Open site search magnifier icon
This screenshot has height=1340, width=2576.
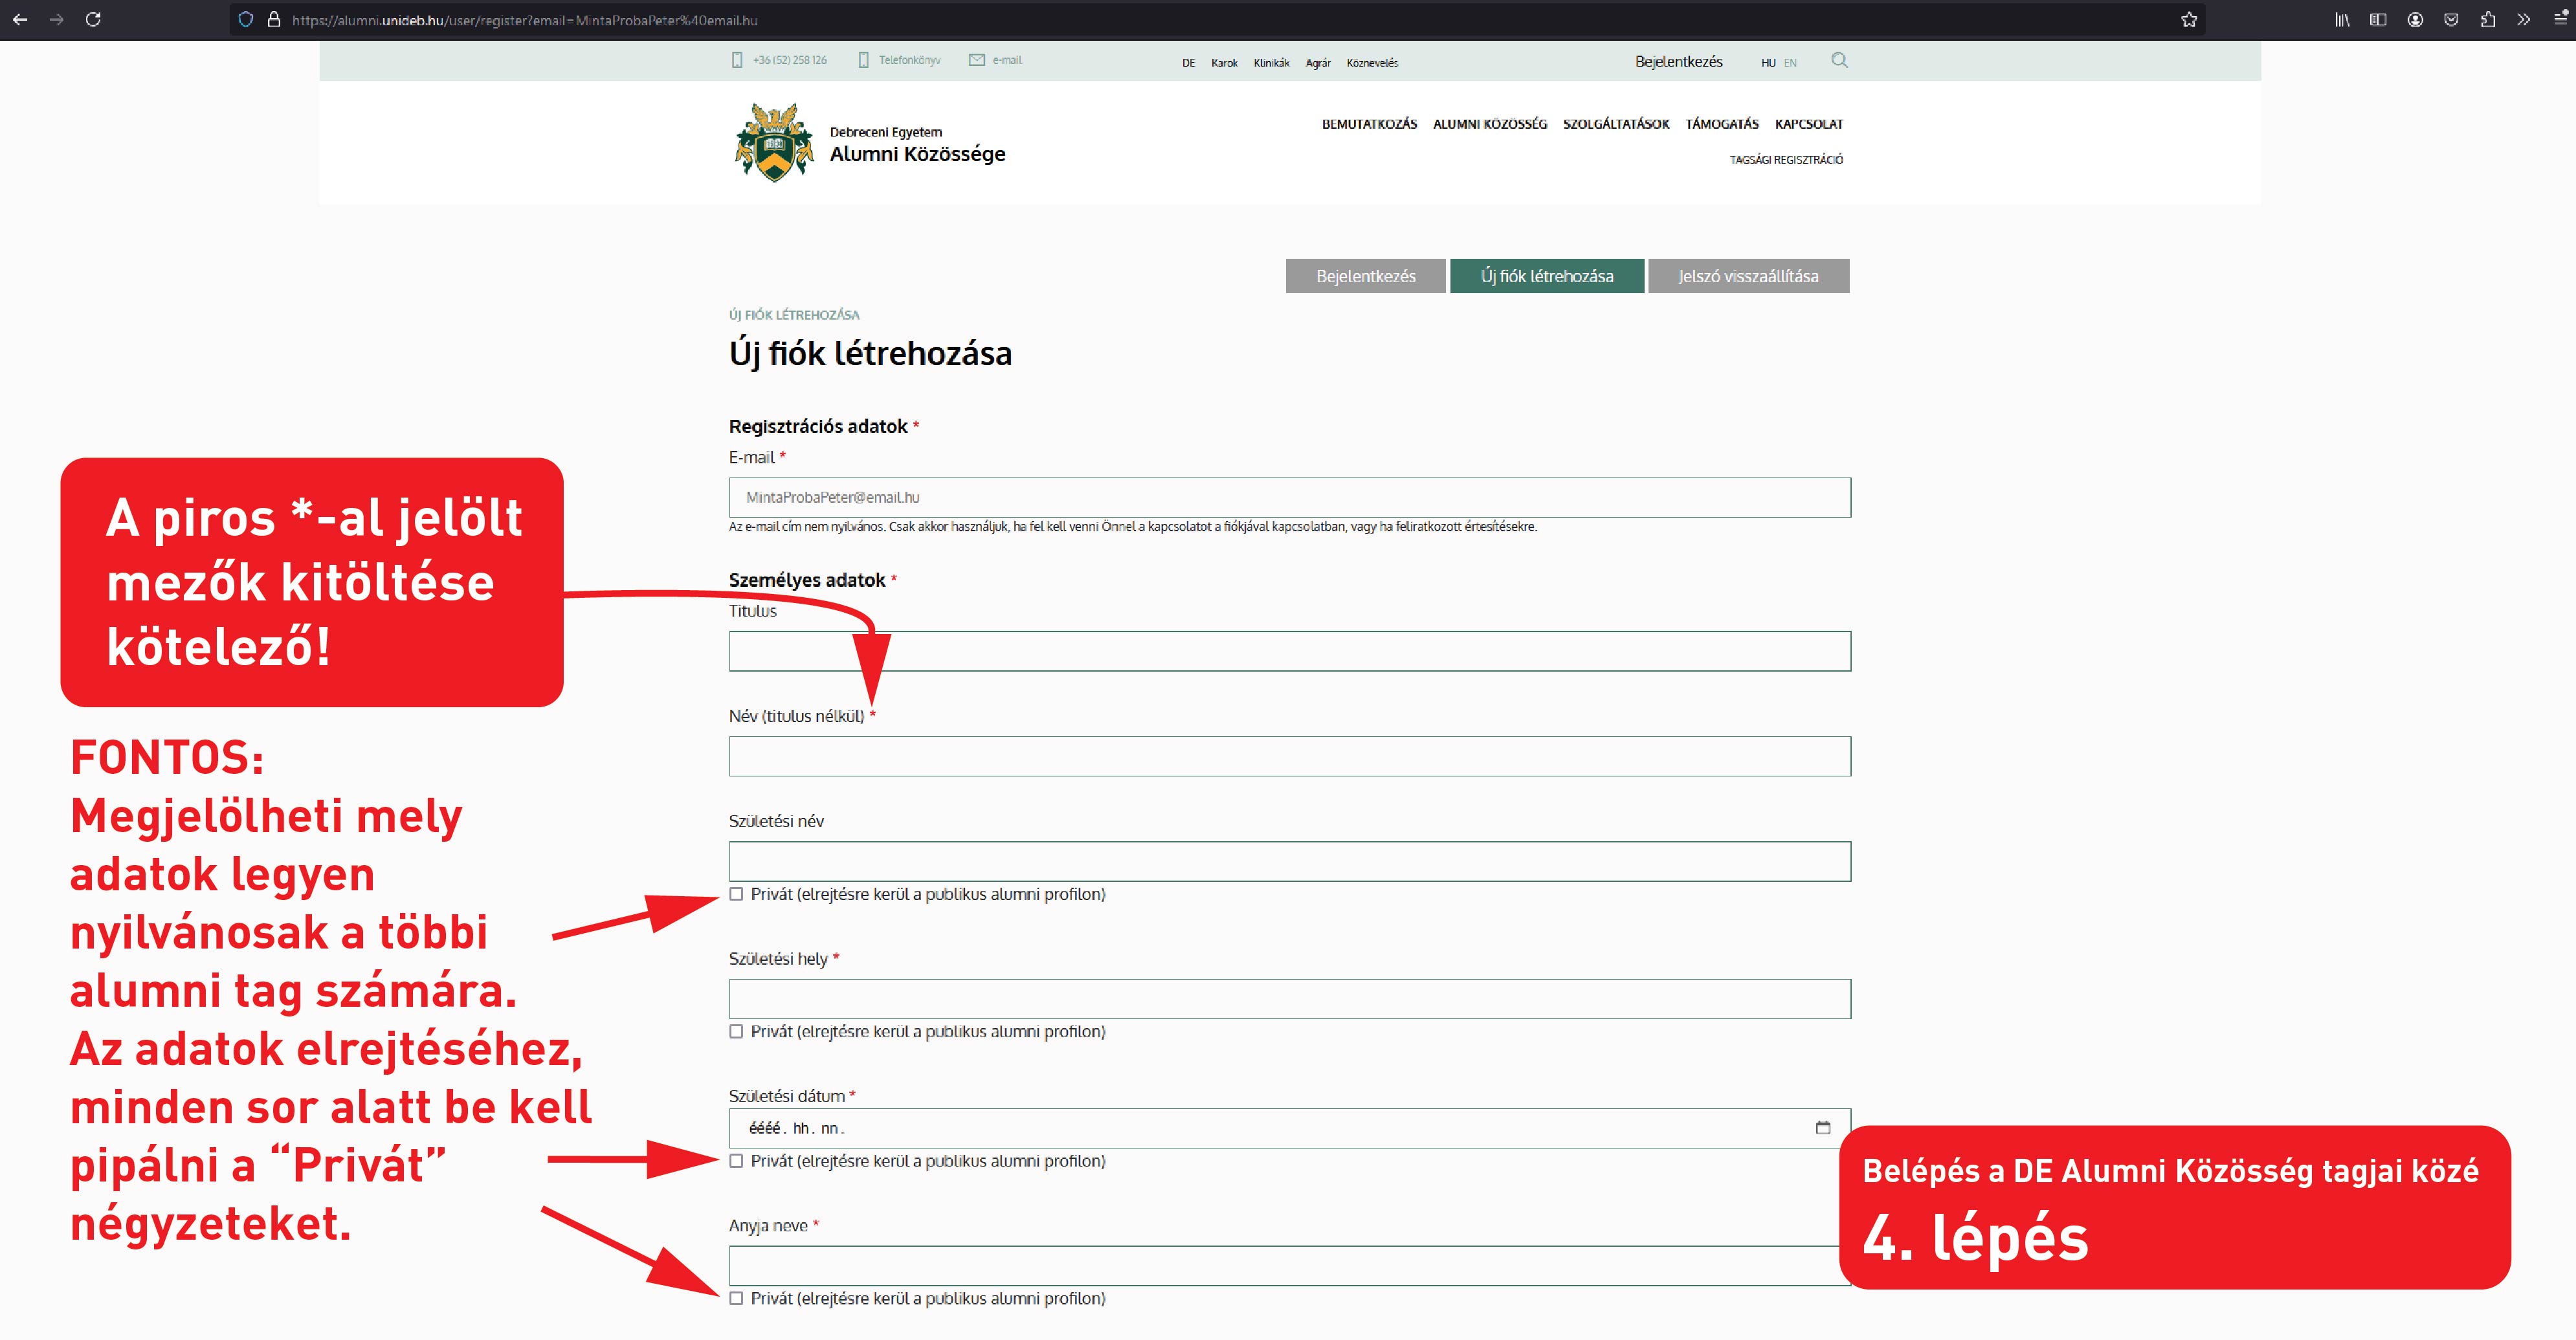pos(1839,60)
